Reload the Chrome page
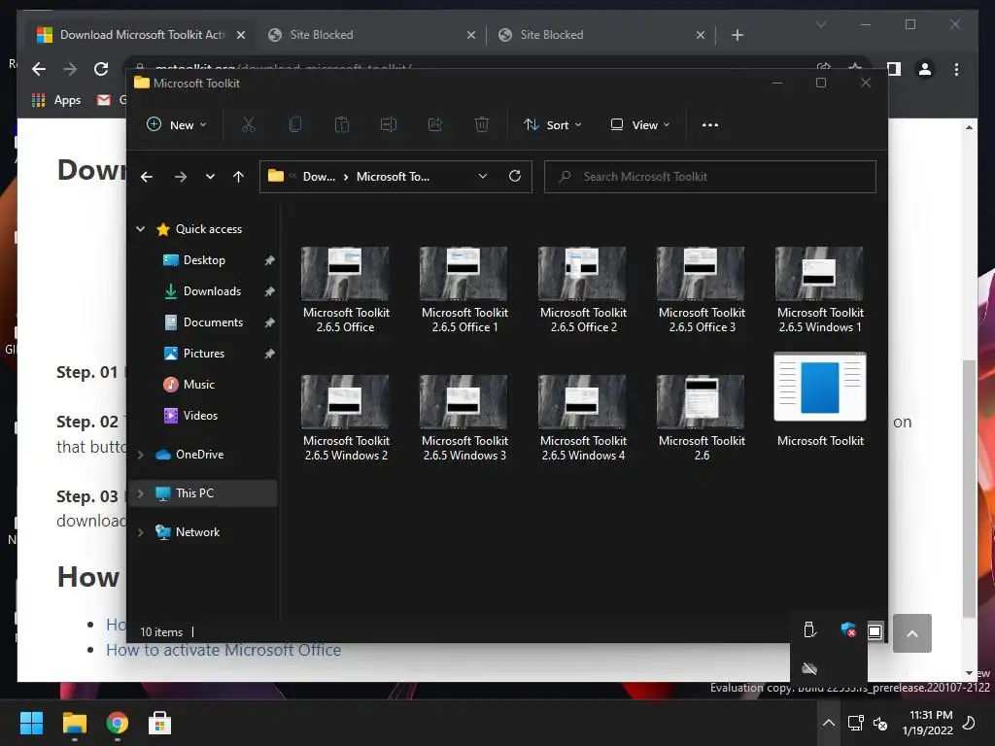 [x=101, y=69]
